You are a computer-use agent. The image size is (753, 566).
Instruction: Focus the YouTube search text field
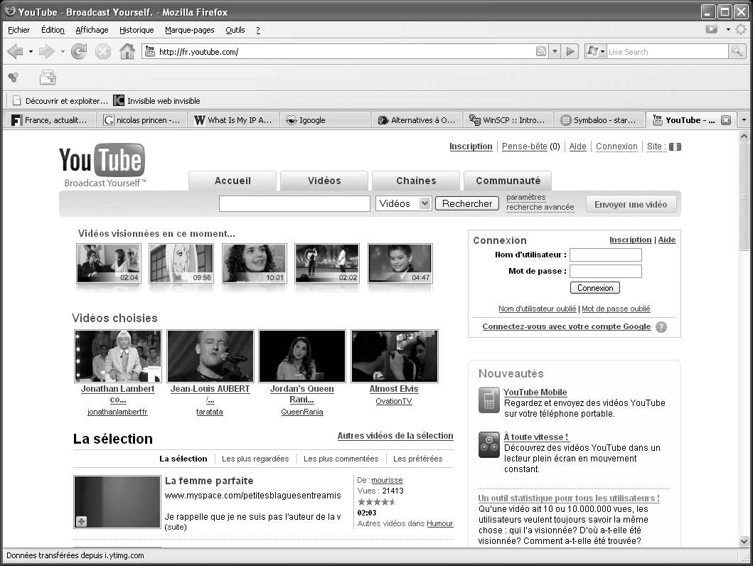coord(294,203)
